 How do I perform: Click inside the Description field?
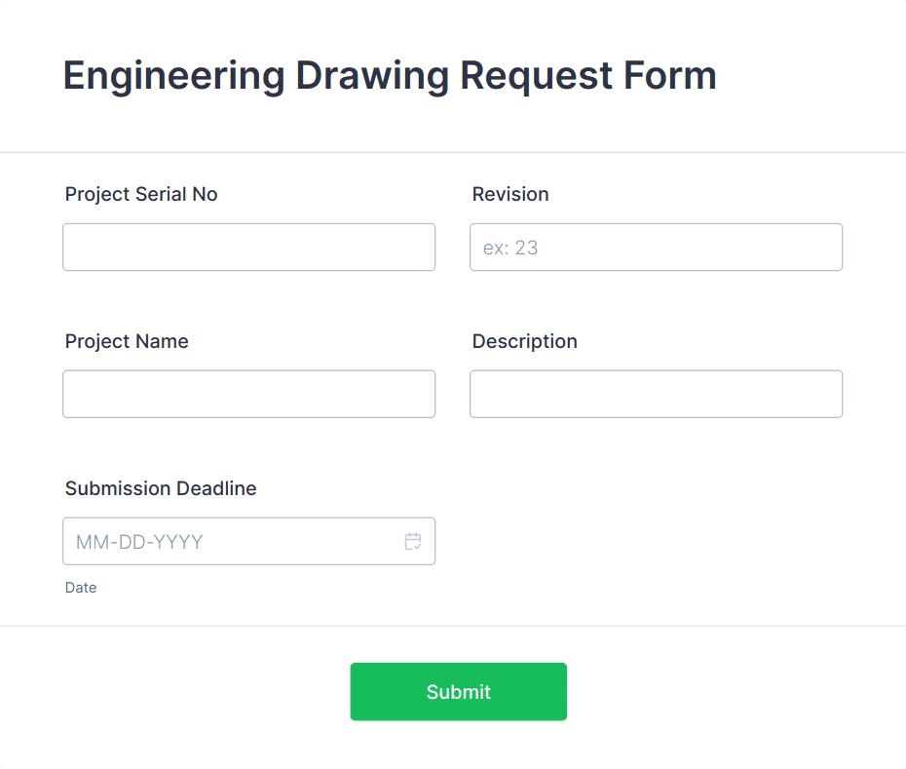tap(656, 394)
